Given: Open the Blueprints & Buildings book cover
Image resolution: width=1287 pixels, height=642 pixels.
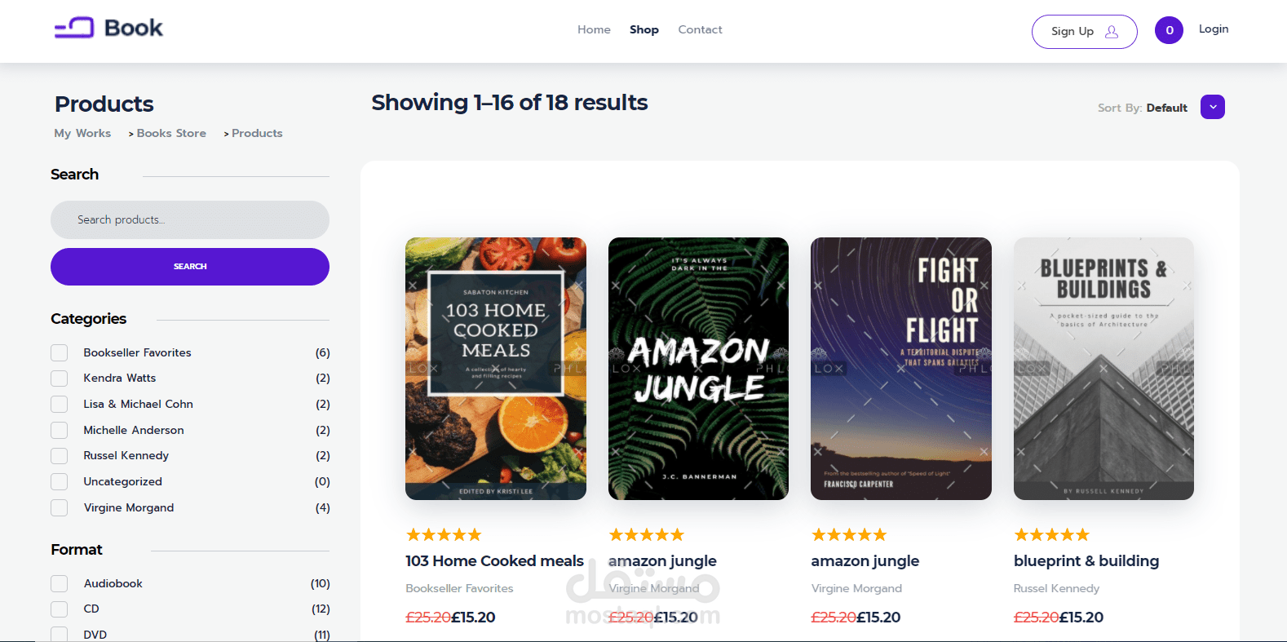Looking at the screenshot, I should click(1103, 369).
